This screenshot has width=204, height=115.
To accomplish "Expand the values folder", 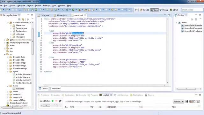I will click(x=8, y=92).
